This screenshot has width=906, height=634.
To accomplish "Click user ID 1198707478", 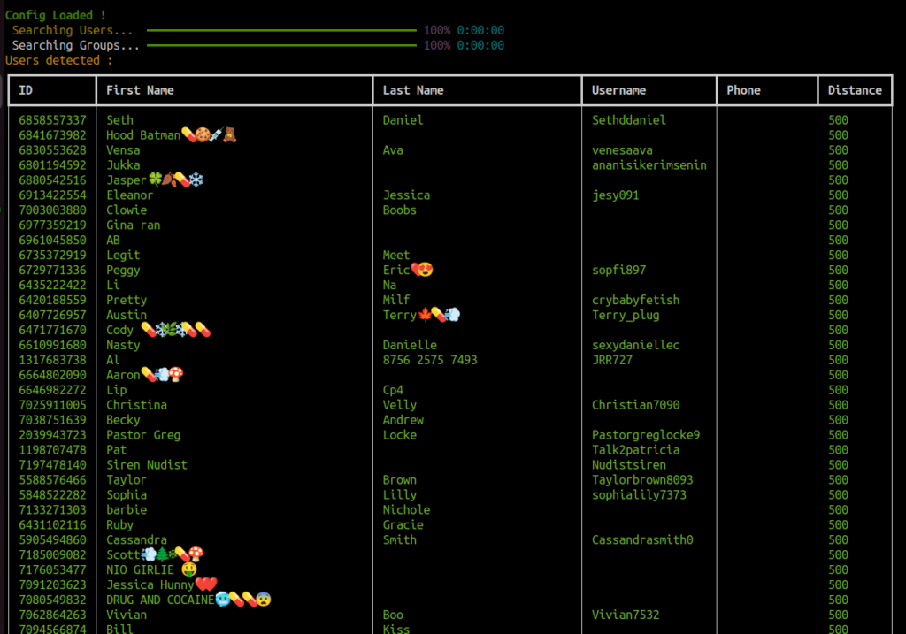I will 52,450.
